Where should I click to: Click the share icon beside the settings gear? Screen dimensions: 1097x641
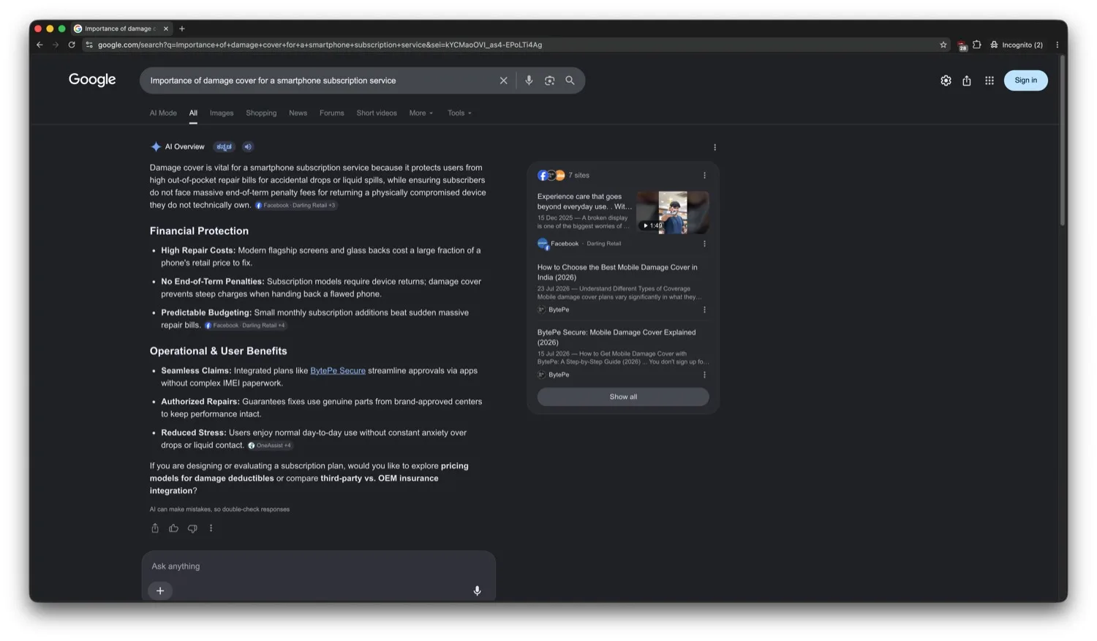967,80
